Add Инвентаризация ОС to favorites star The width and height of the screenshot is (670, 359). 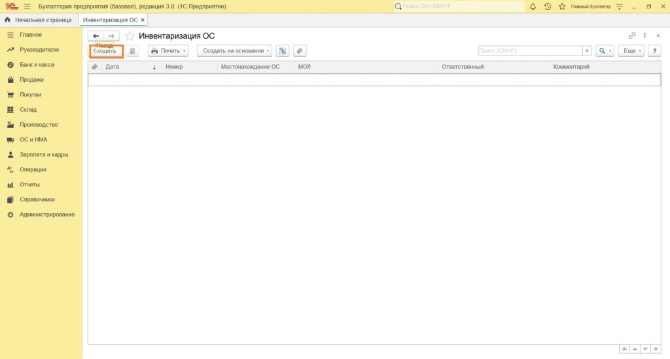(x=130, y=36)
